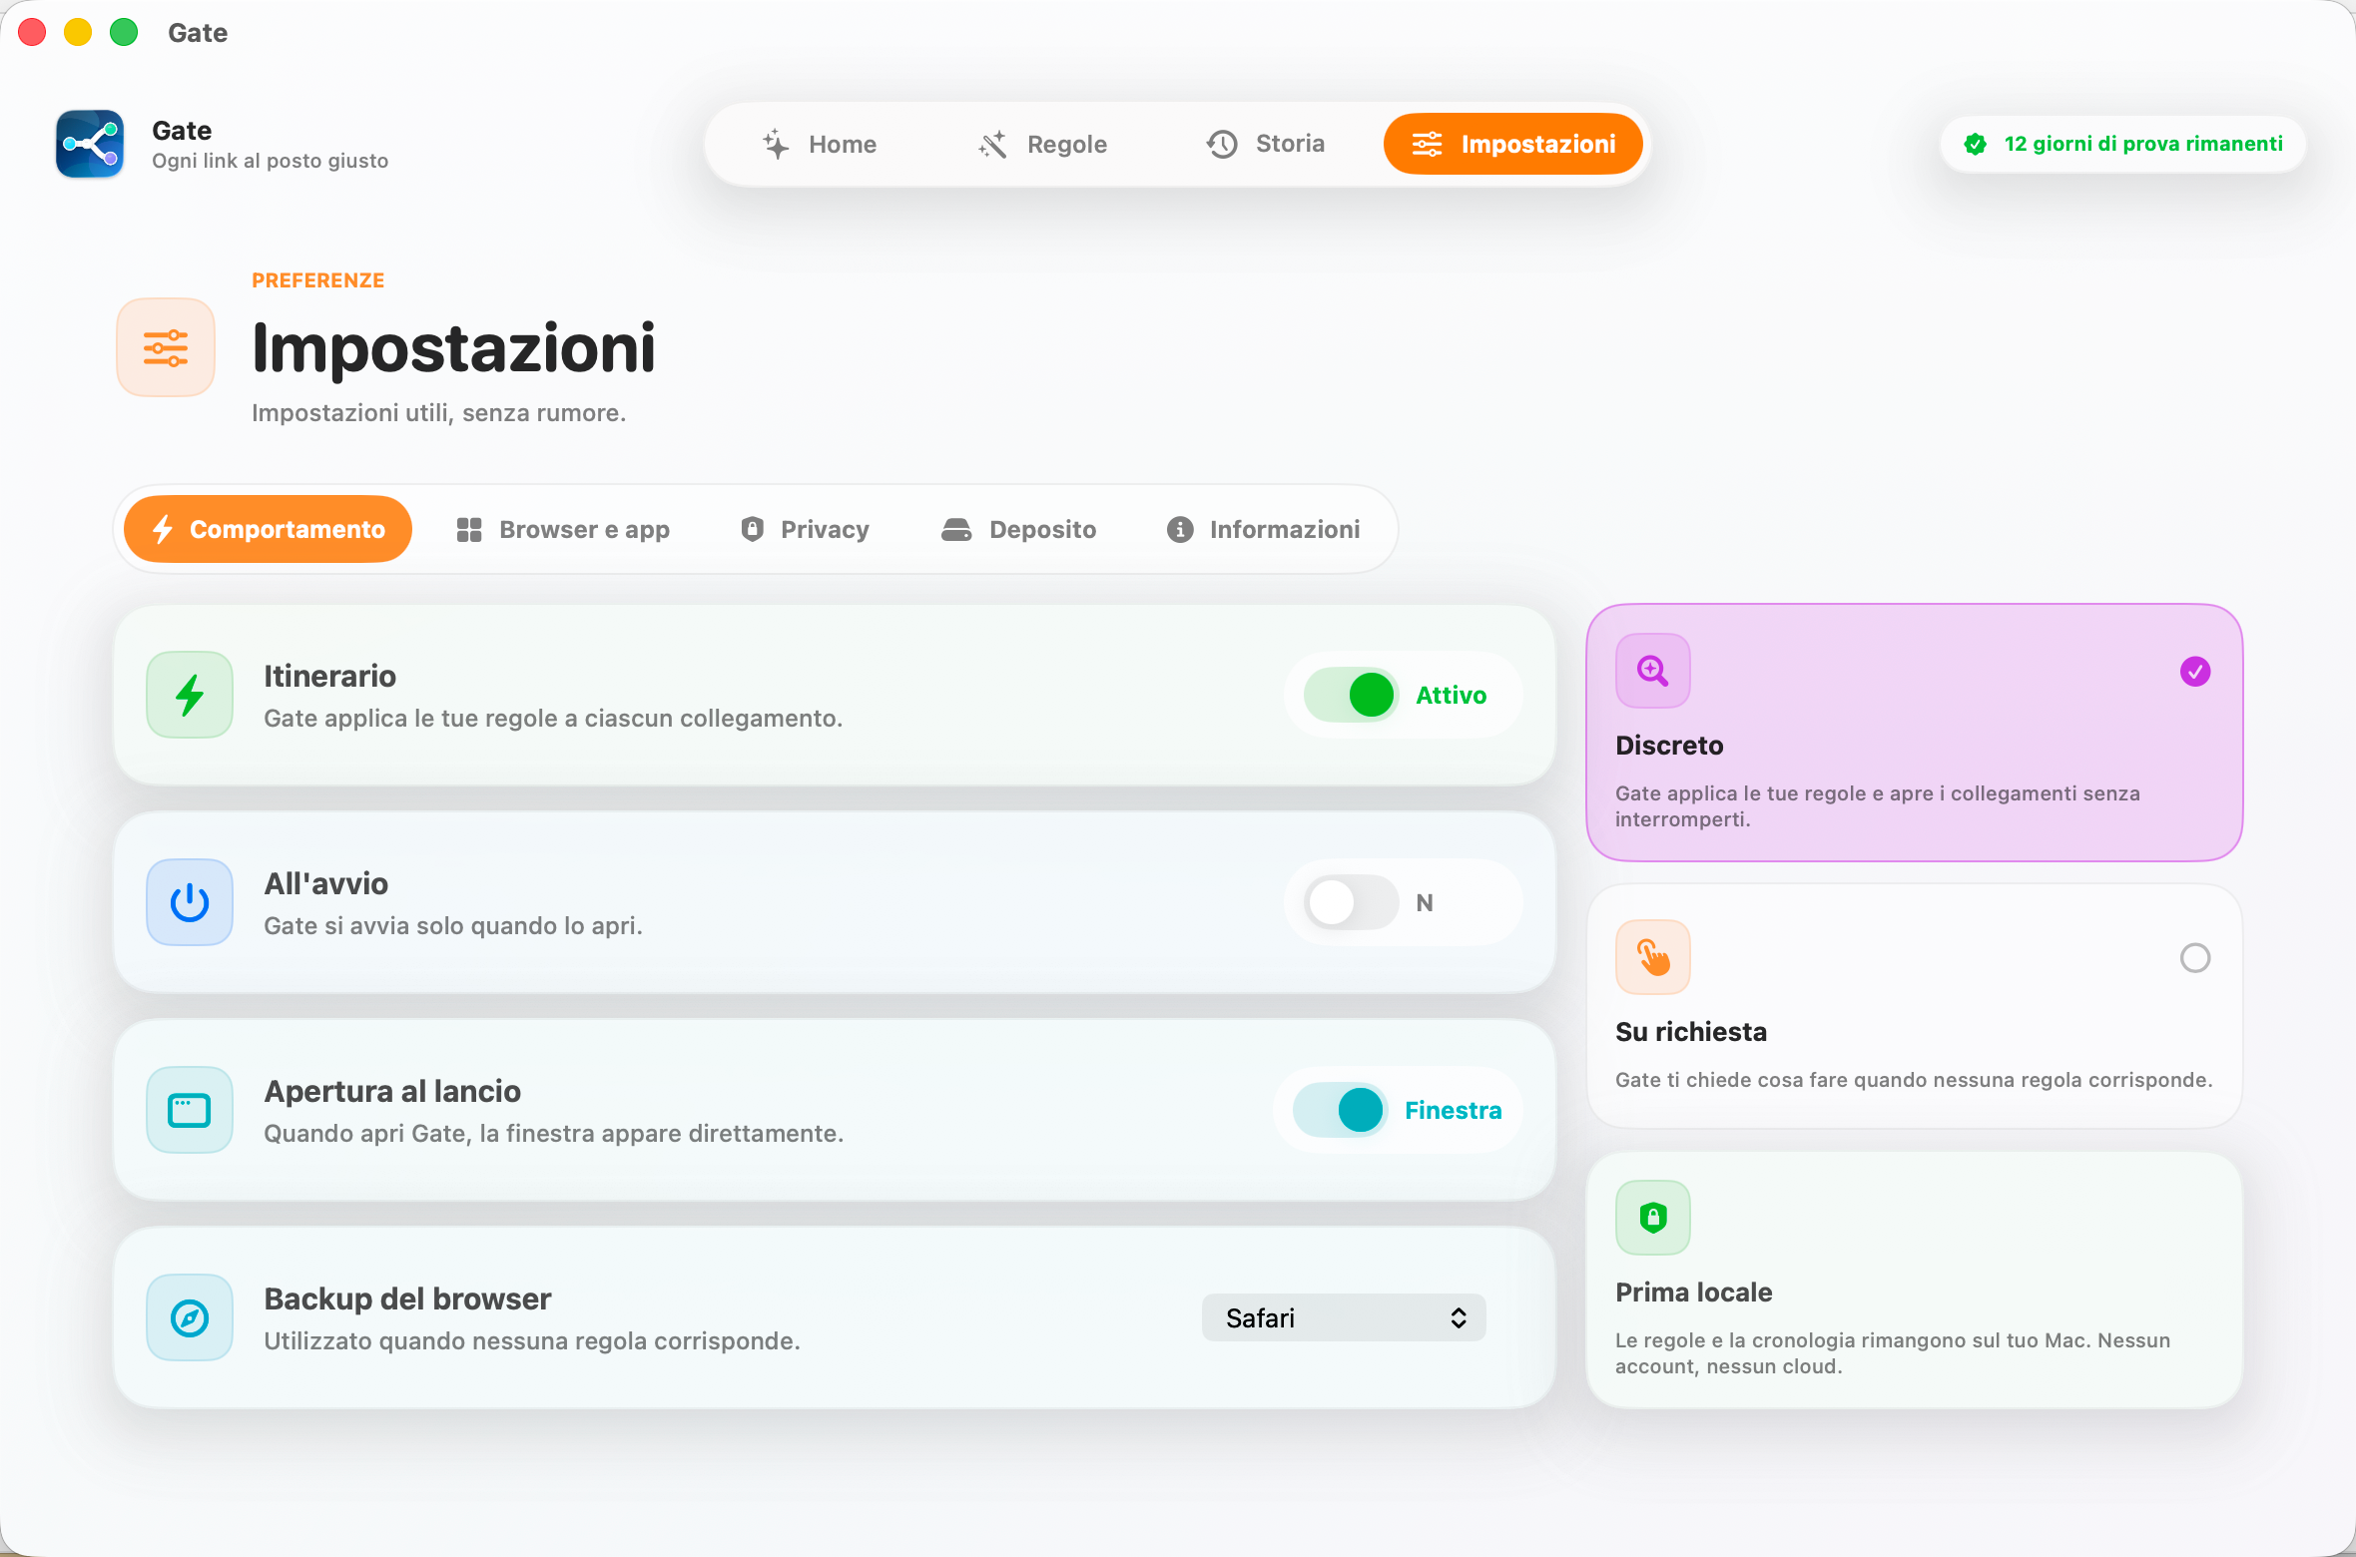Screen dimensions: 2356x1557
Task: Click the Backup del browser title
Action: 407,1298
